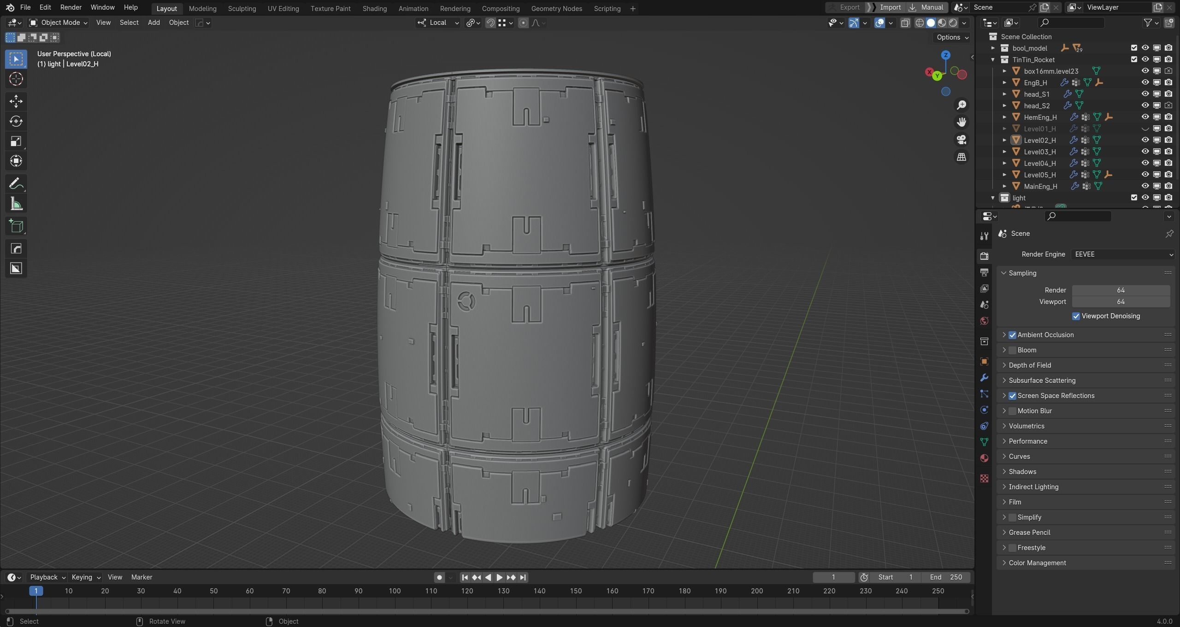Viewport: 1180px width, 627px height.
Task: Select the Measure tool
Action: coord(16,204)
